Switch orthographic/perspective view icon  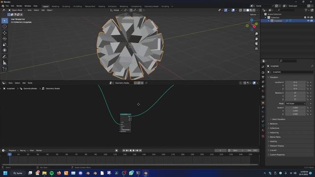256,49
